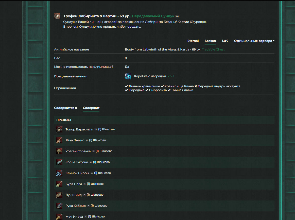The image size is (295, 220).
Task: Open the Официальные сервера dropdown
Action: 254,41
